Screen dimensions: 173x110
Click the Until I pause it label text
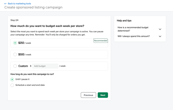(x=22, y=79)
